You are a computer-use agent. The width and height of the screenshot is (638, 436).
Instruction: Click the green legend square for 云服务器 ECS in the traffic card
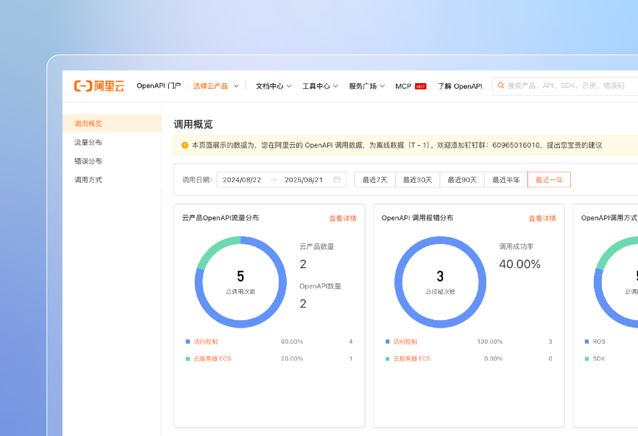click(188, 359)
